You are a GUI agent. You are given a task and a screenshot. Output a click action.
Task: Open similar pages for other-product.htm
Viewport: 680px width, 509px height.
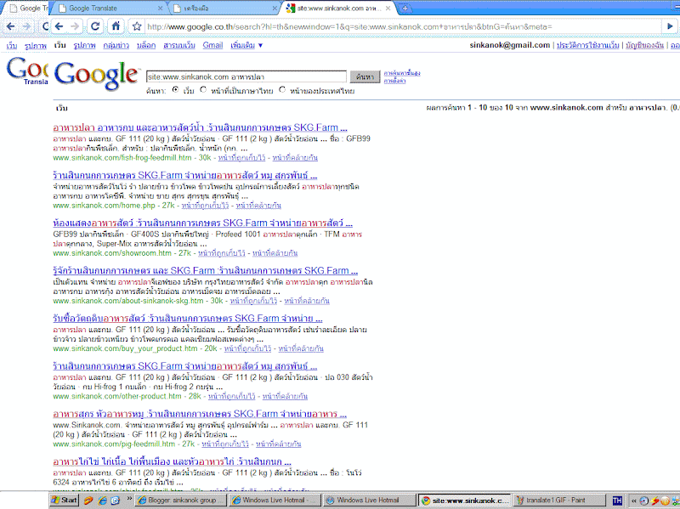coord(285,396)
